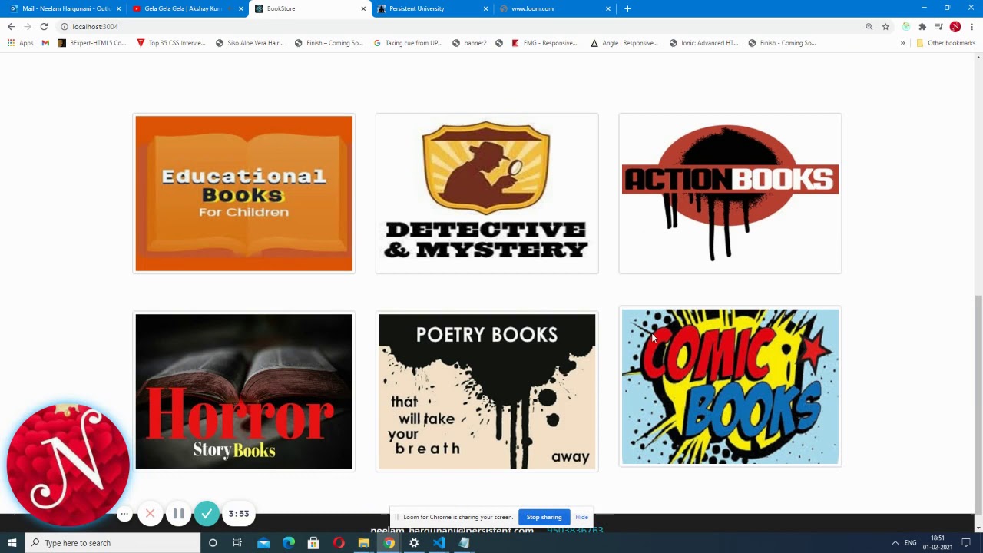The width and height of the screenshot is (983, 553).
Task: Open Opera browser from taskbar
Action: [339, 543]
